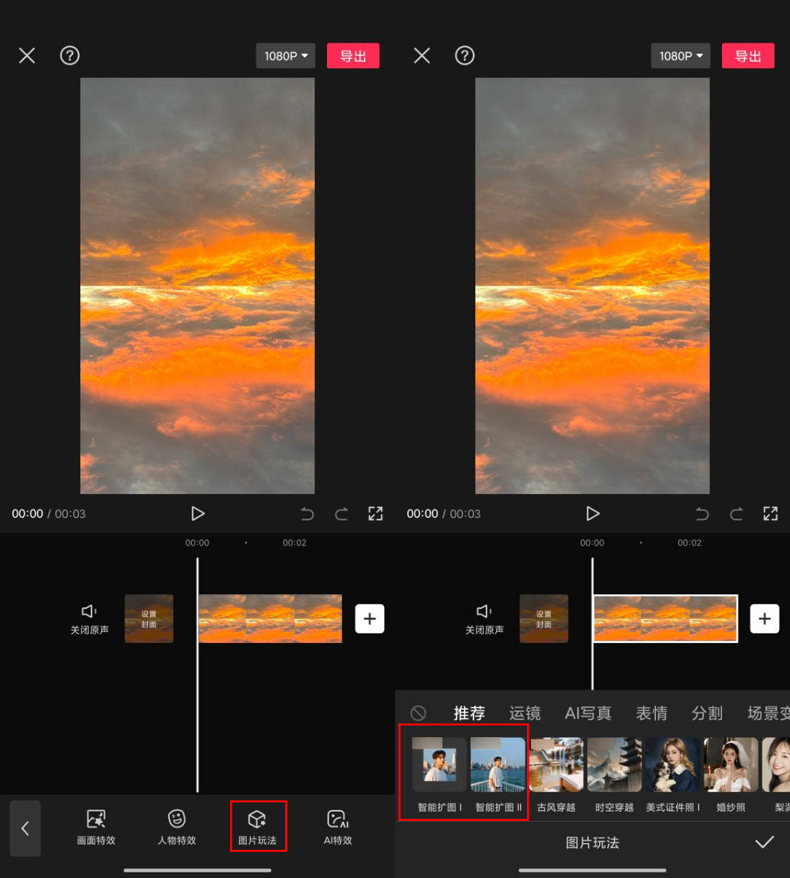Switch to the 运镜 tab
This screenshot has width=790, height=878.
point(525,712)
